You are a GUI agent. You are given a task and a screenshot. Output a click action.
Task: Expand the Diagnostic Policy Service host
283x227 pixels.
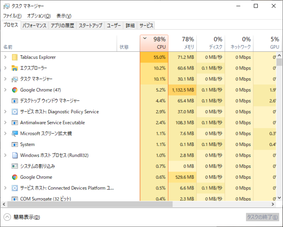click(5, 112)
